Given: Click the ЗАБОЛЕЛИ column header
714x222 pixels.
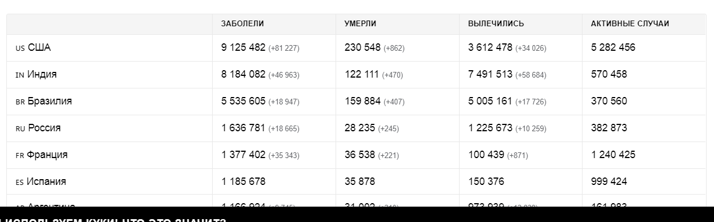Looking at the screenshot, I should (x=242, y=24).
